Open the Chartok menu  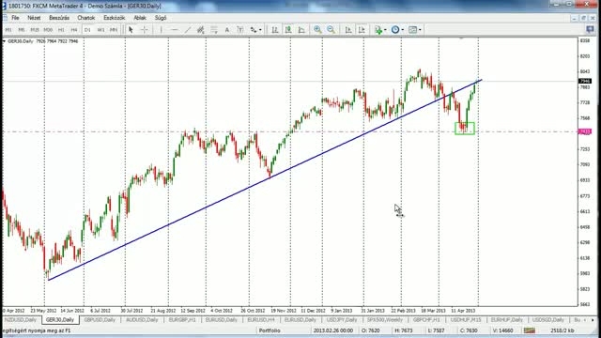click(x=85, y=18)
